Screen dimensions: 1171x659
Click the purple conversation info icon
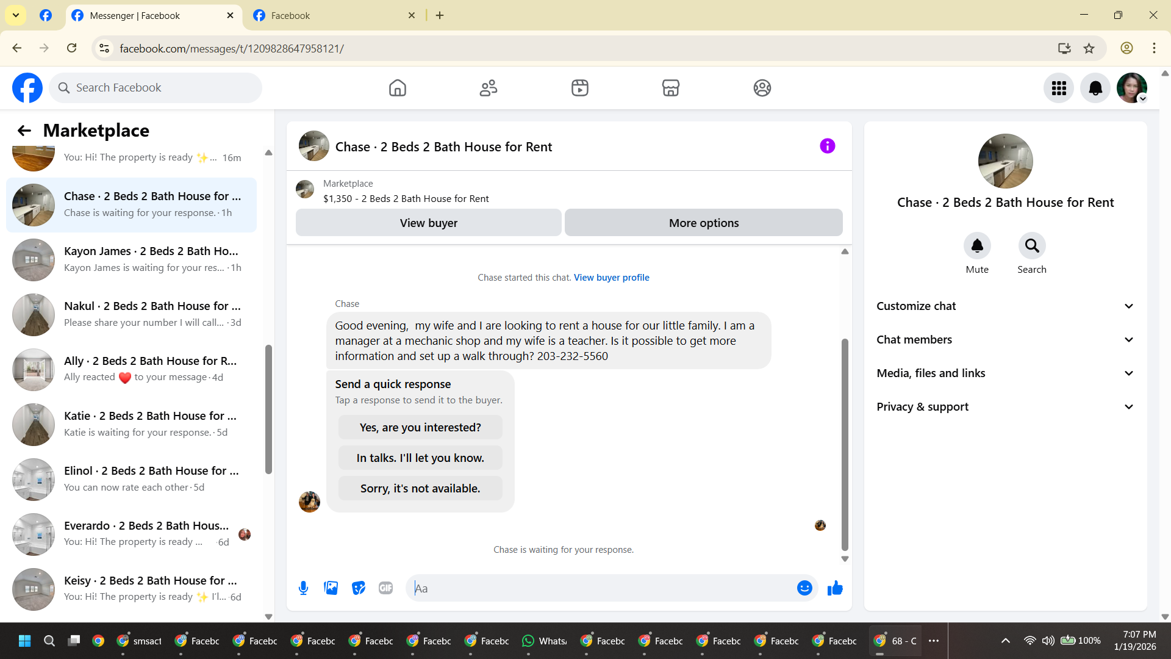pos(827,146)
